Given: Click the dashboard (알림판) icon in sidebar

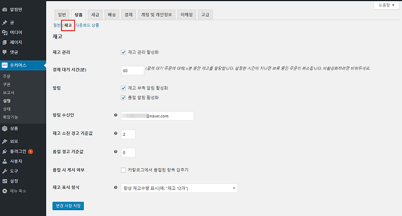Looking at the screenshot, I should pyautogui.click(x=4, y=9).
